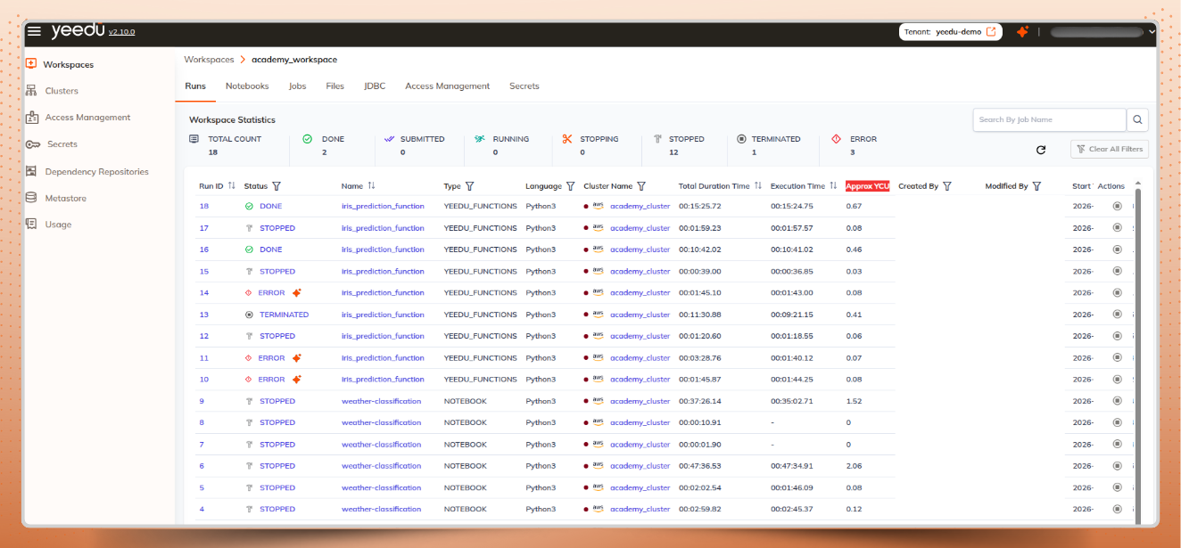Open Usage from the sidebar
This screenshot has height=548, width=1181.
[59, 224]
